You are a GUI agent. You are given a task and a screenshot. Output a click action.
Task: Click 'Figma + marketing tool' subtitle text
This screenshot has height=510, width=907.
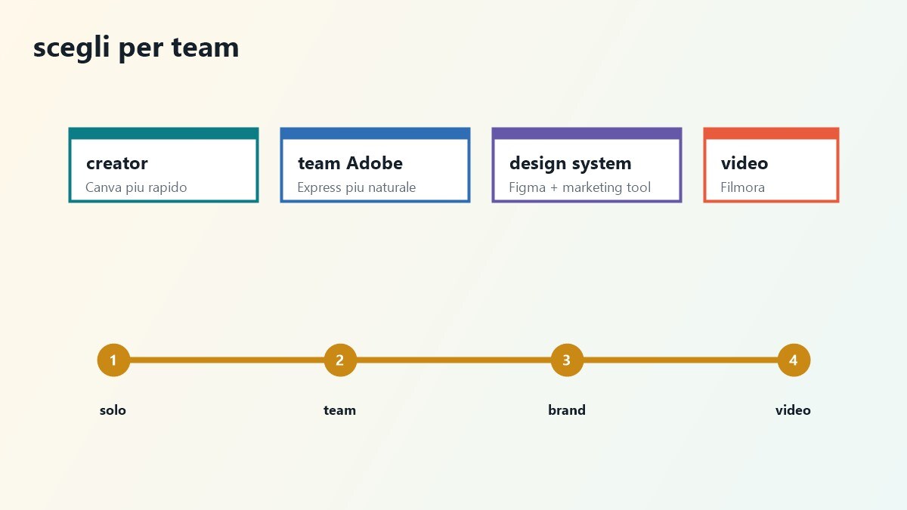coord(580,187)
